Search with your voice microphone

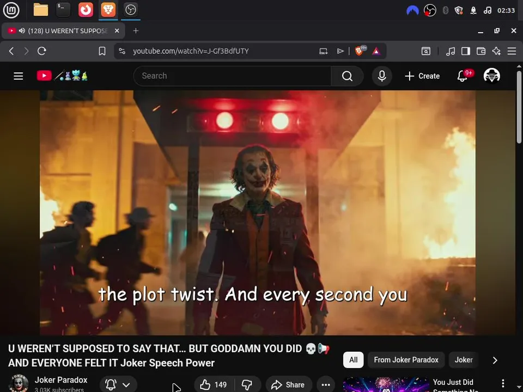tap(382, 76)
